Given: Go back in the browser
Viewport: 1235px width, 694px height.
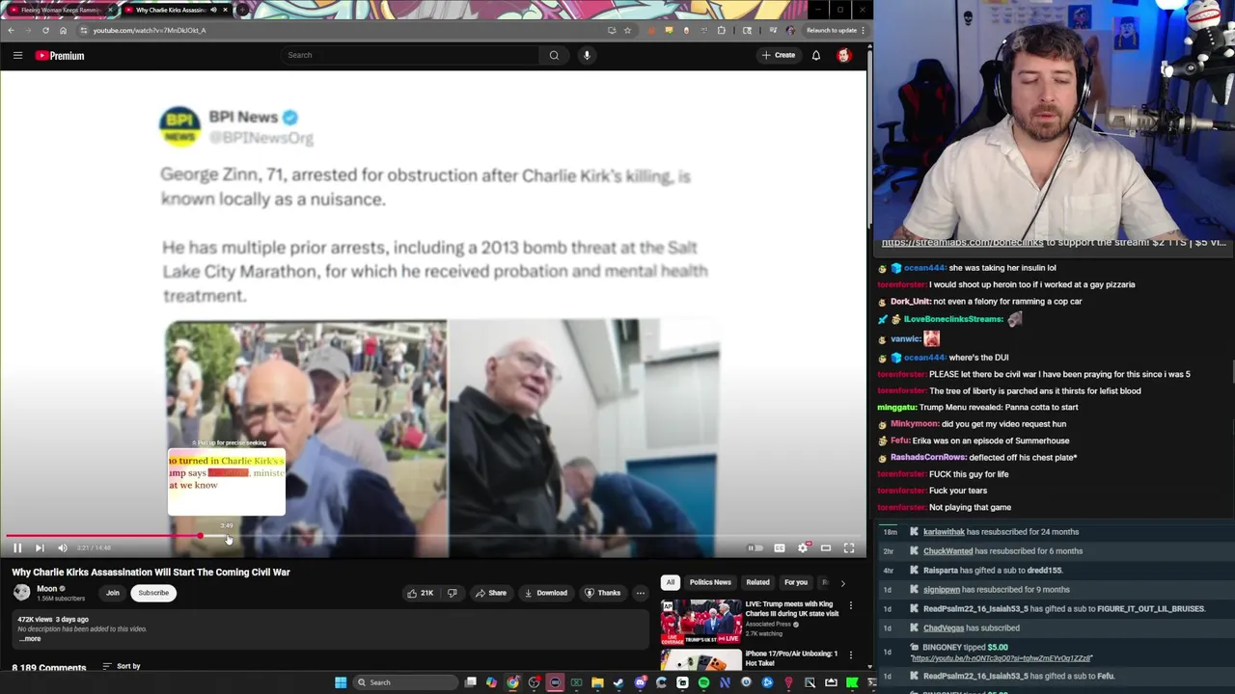Looking at the screenshot, I should (x=11, y=30).
